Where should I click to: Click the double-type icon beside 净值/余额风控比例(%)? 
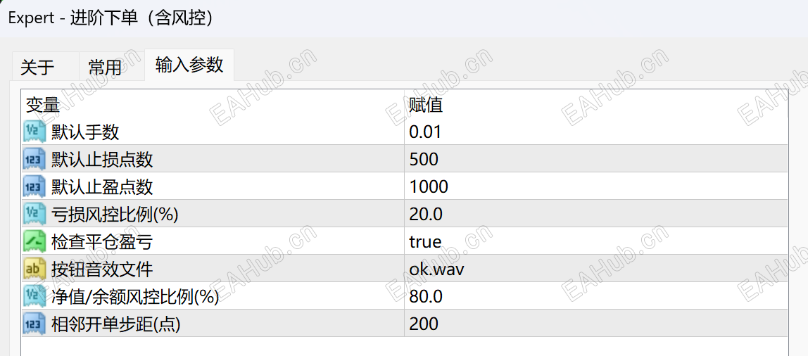click(x=34, y=296)
